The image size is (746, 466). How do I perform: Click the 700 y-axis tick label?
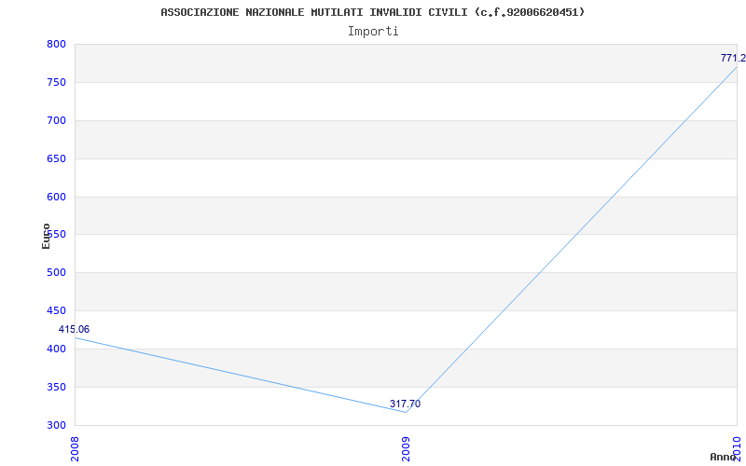coord(56,120)
